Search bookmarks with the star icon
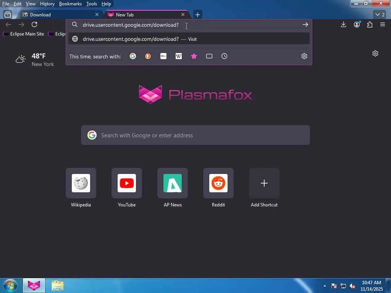The height and width of the screenshot is (293, 391). tap(194, 56)
